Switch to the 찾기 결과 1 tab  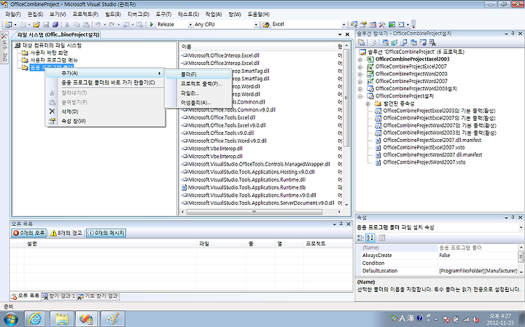coord(59,296)
